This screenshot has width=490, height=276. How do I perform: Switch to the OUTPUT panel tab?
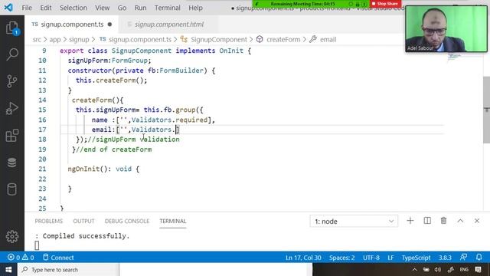point(83,221)
